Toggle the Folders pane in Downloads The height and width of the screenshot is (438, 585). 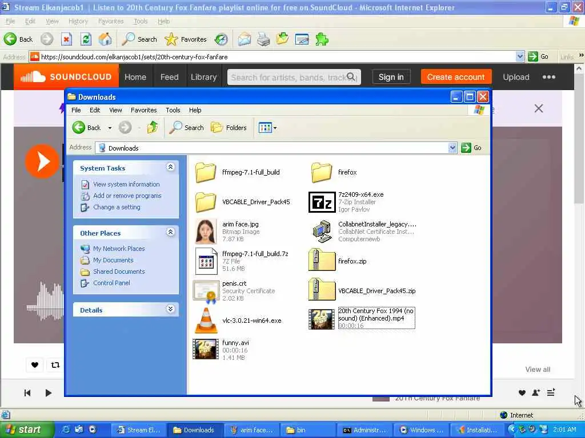[x=229, y=128]
